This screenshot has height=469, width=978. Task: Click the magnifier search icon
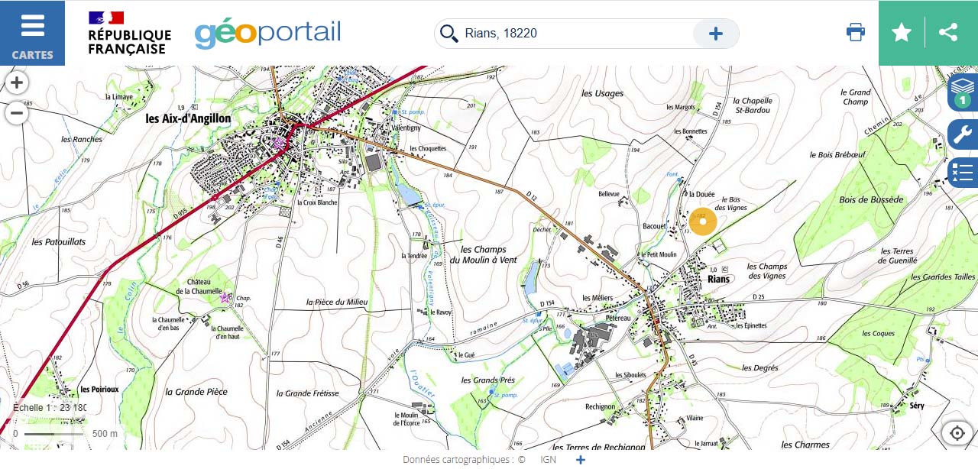[x=449, y=34]
